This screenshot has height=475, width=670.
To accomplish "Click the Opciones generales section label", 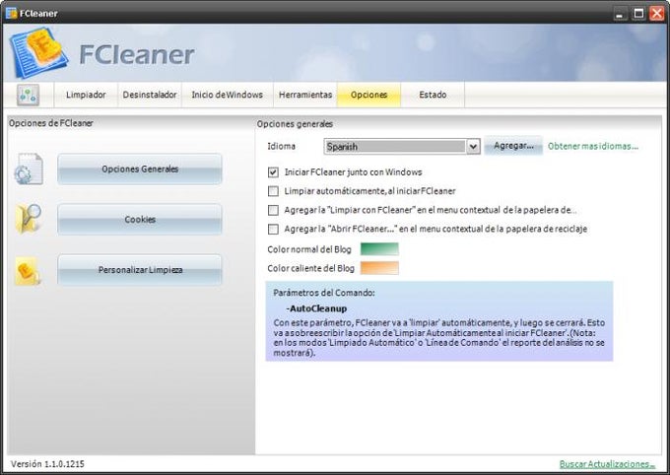I will click(x=295, y=124).
